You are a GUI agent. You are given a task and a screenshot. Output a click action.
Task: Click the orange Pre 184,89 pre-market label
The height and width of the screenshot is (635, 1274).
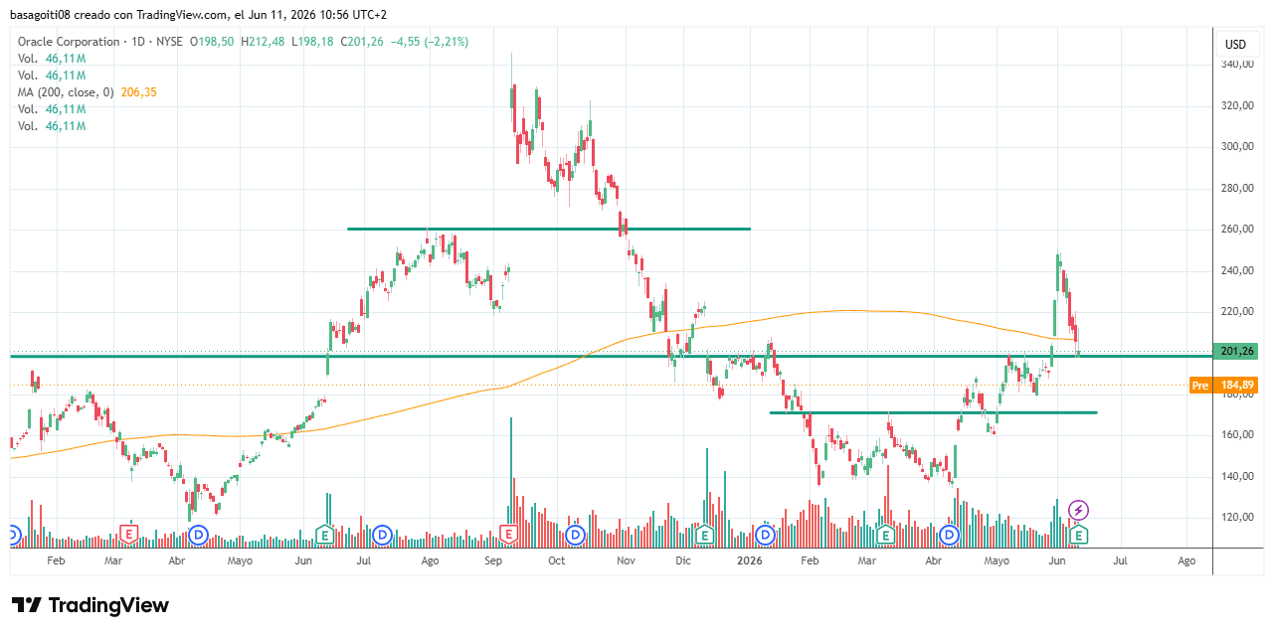click(x=1224, y=385)
